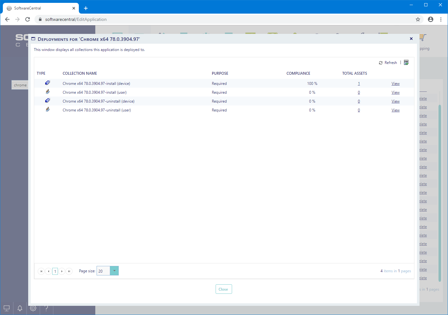Click user icon for install (user) row
This screenshot has height=315, width=448.
coord(47,92)
